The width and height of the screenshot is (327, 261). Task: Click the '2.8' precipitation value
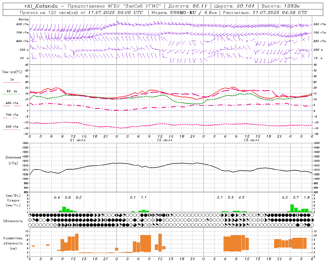pos(68,197)
